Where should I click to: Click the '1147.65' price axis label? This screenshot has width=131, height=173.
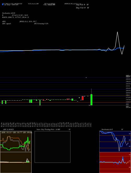(x=128, y=100)
